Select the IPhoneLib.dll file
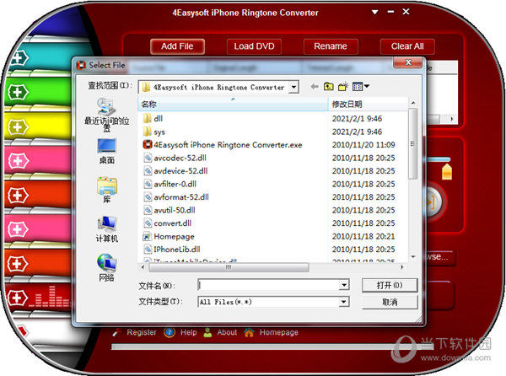Screen dimensions: 506x376 [x=172, y=250]
